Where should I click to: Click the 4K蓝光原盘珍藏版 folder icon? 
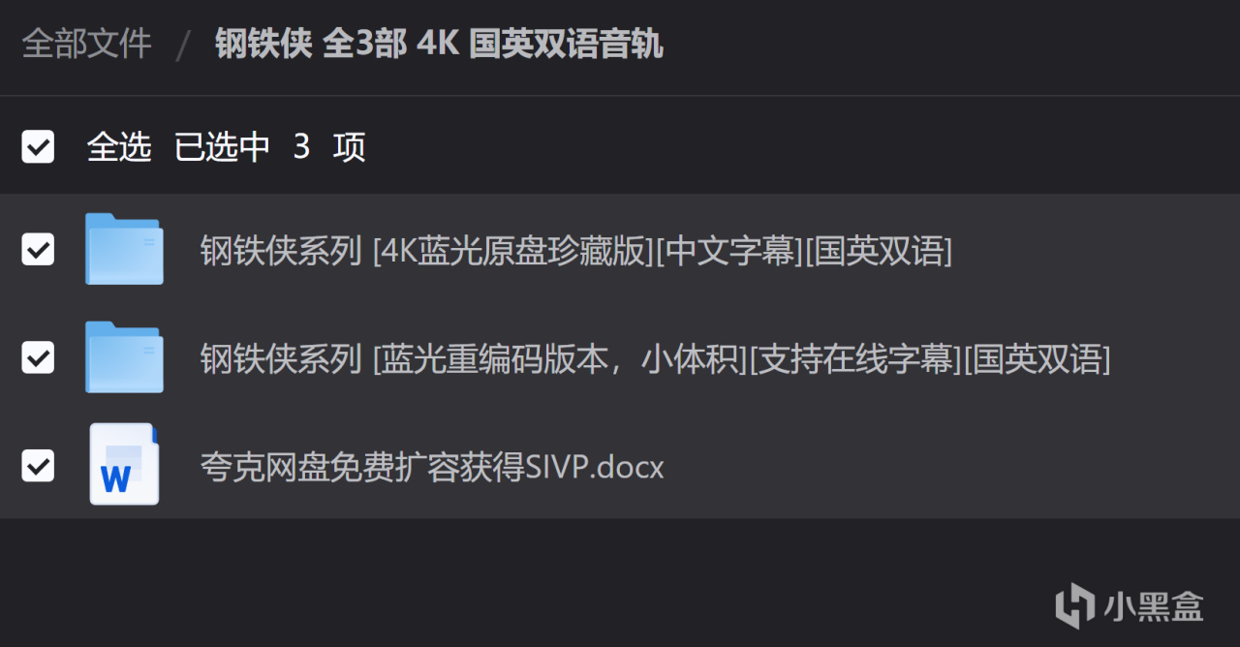[x=124, y=249]
